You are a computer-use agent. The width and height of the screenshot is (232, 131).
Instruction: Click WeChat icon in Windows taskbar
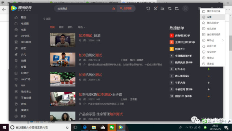point(112,127)
